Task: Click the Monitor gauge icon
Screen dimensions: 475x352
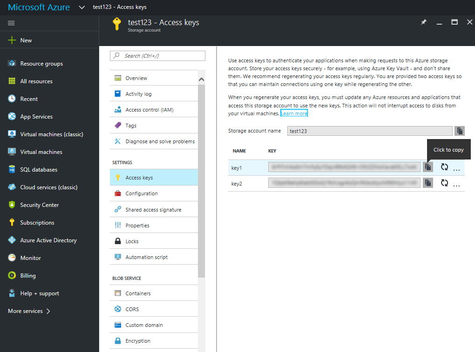Action: click(12, 258)
